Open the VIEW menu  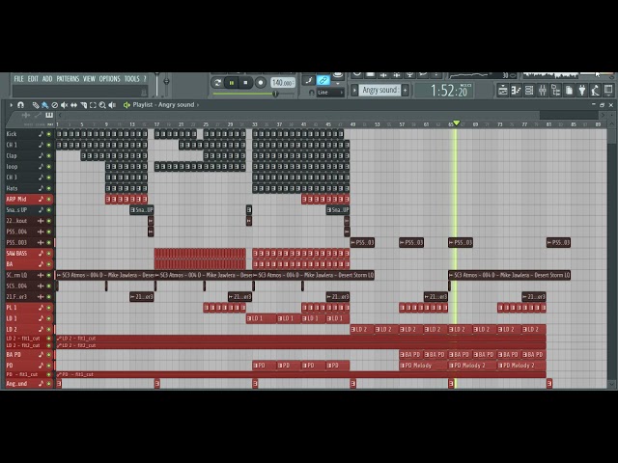pos(89,79)
